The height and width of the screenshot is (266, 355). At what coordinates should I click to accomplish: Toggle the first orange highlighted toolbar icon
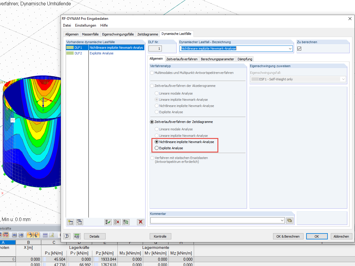(30, 235)
